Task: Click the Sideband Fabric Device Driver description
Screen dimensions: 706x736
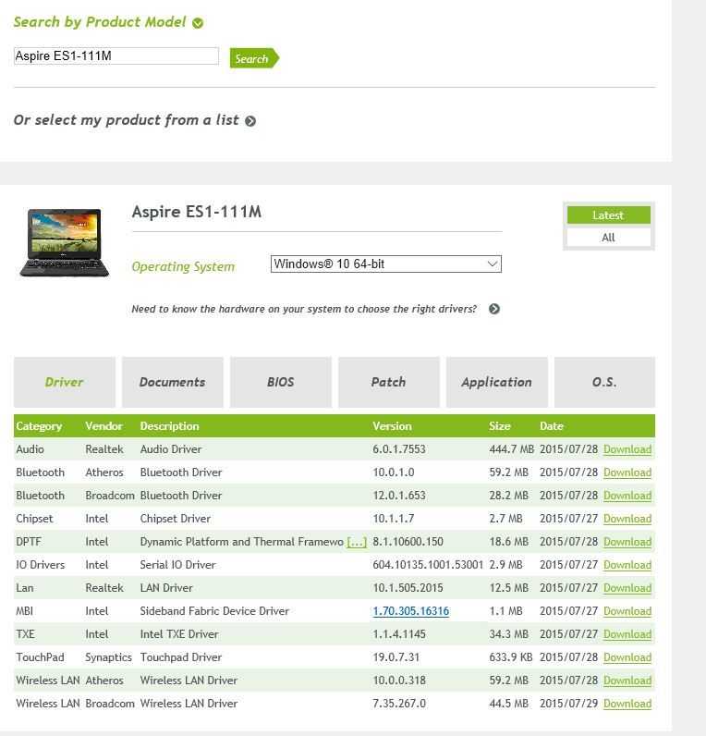Action: 214,611
